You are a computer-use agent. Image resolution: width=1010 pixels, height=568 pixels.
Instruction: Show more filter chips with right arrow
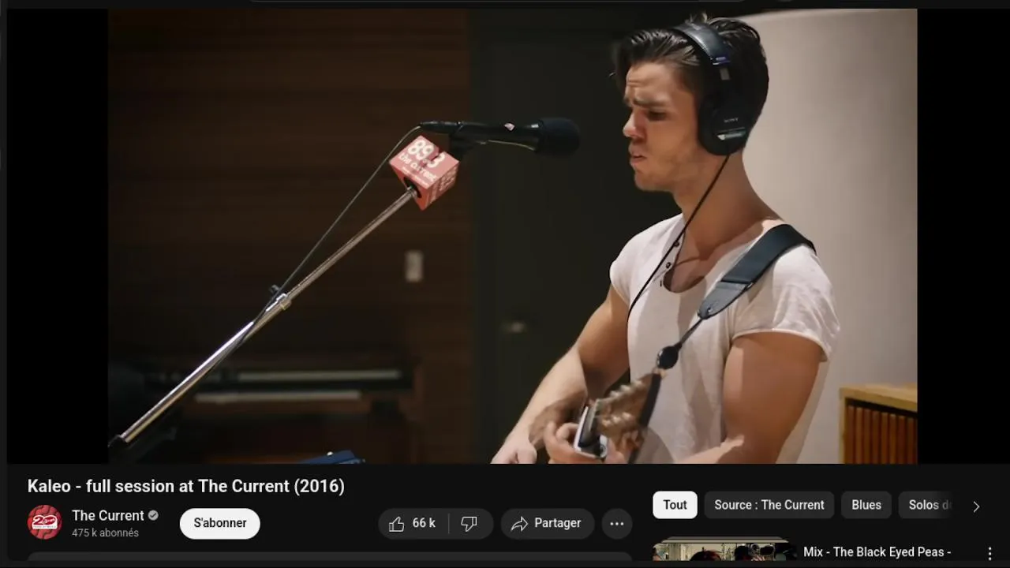click(x=976, y=506)
